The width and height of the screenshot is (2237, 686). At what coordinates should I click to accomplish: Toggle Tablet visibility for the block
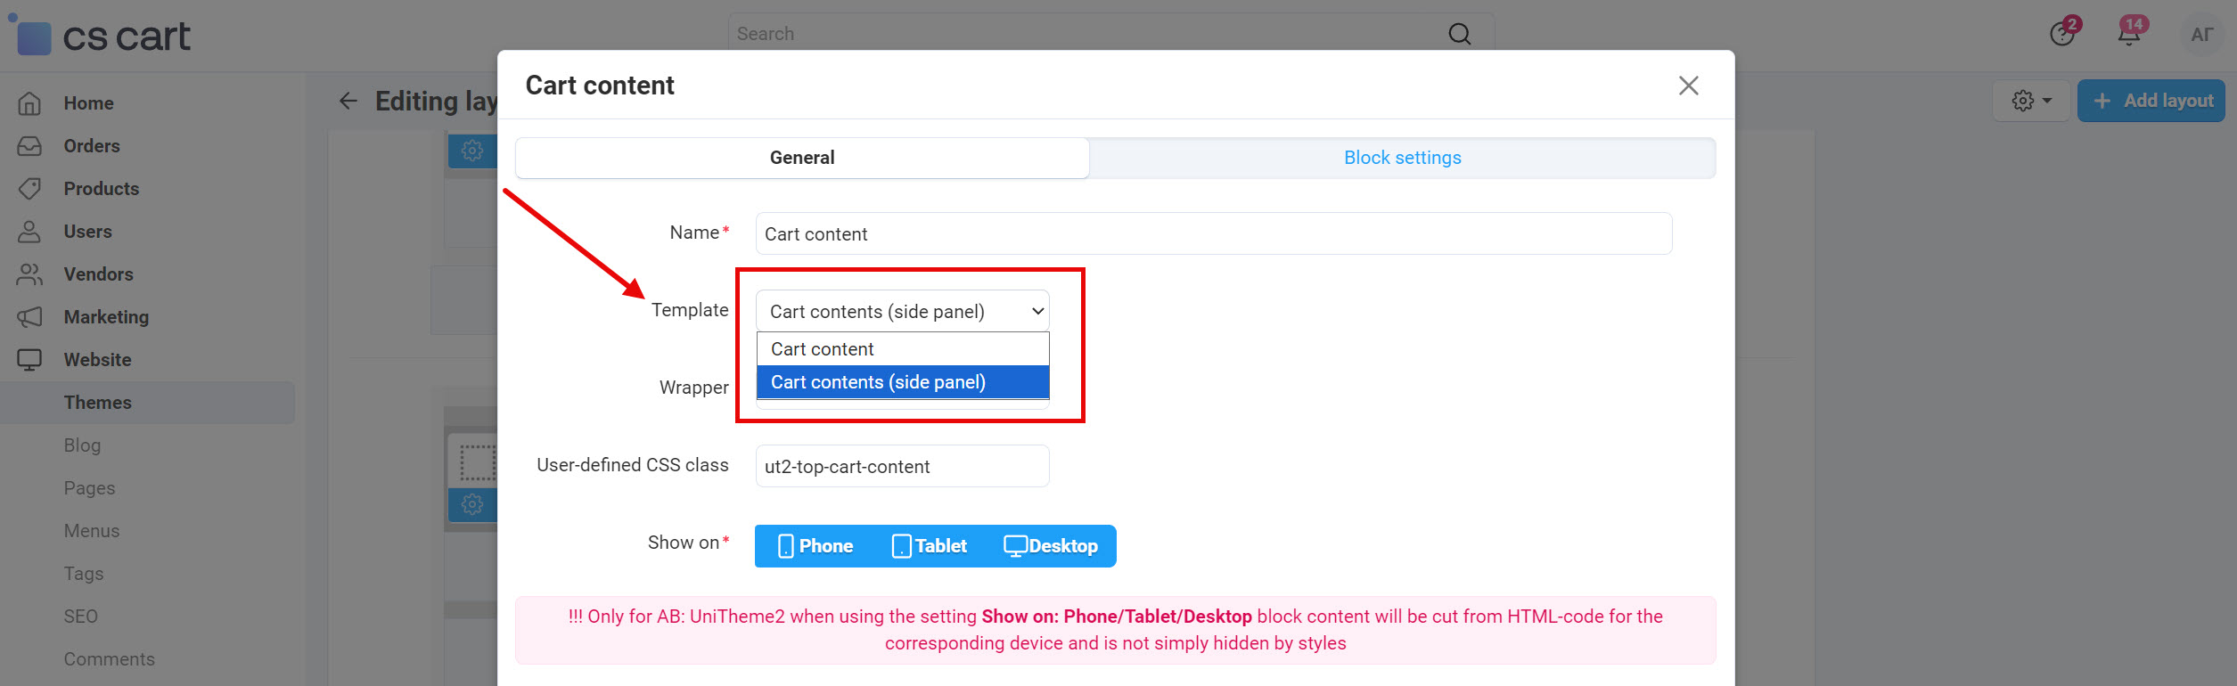[930, 545]
